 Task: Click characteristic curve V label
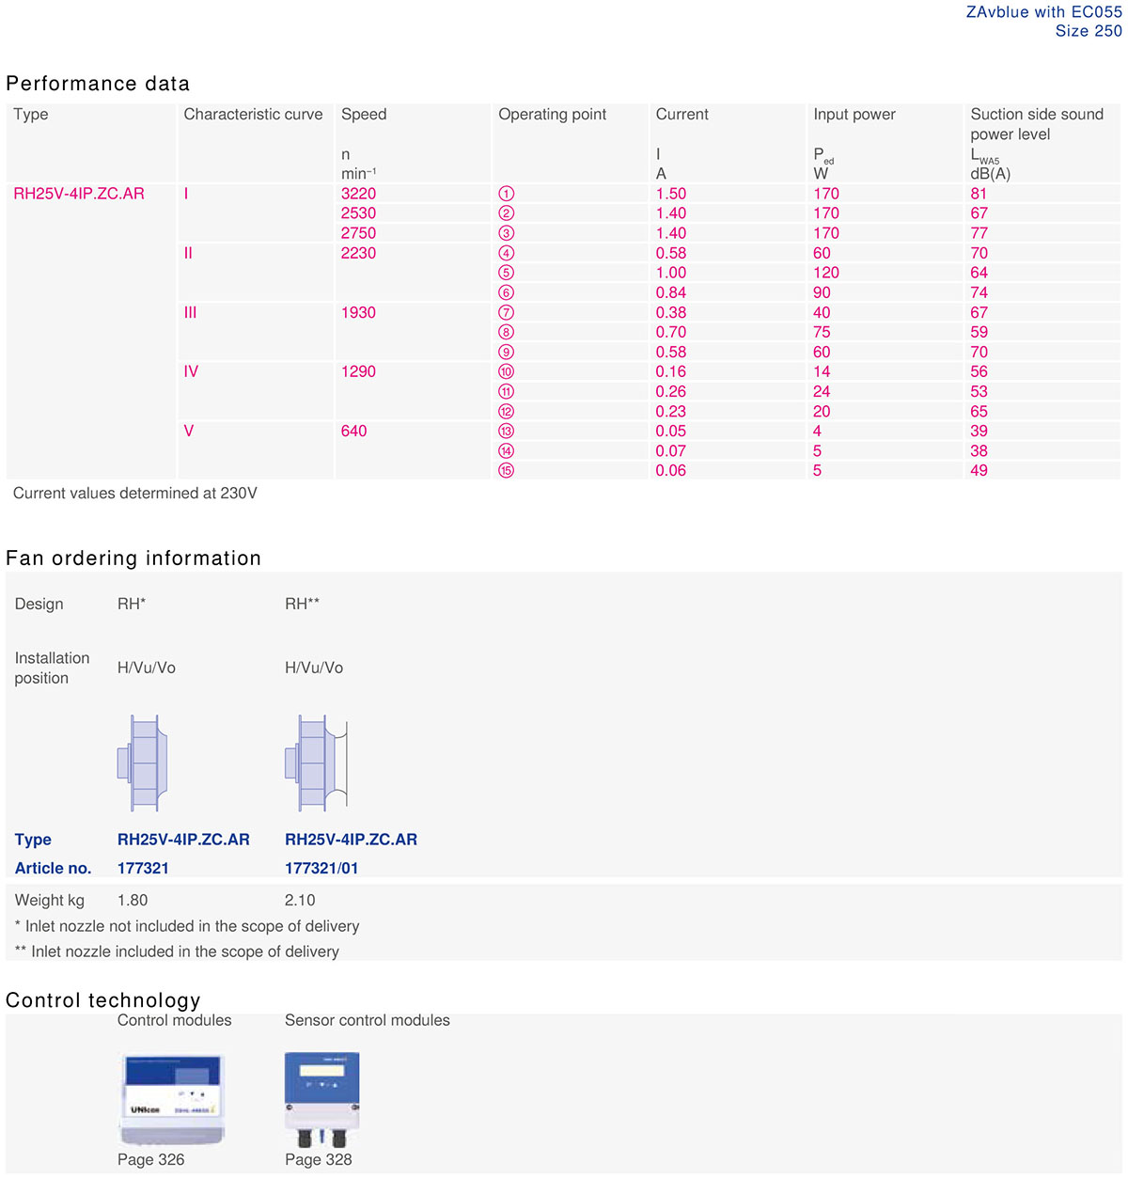(x=188, y=431)
